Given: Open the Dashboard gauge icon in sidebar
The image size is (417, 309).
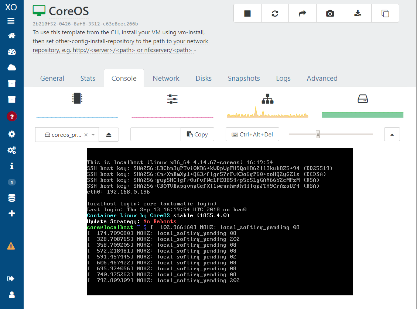Looking at the screenshot, I should (x=11, y=52).
